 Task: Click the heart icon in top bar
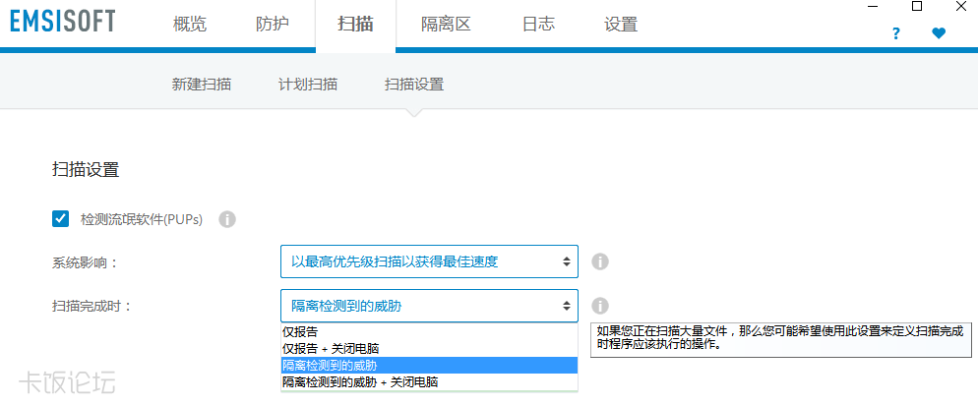[939, 33]
